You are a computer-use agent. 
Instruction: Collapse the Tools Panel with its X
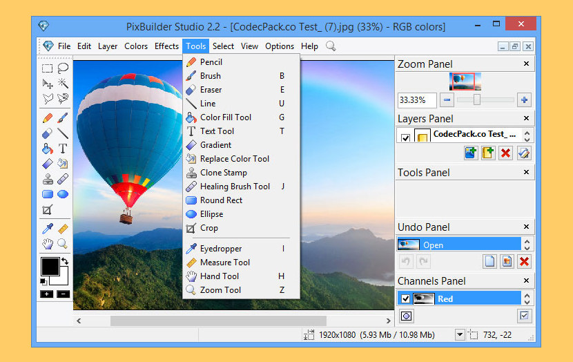click(526, 172)
